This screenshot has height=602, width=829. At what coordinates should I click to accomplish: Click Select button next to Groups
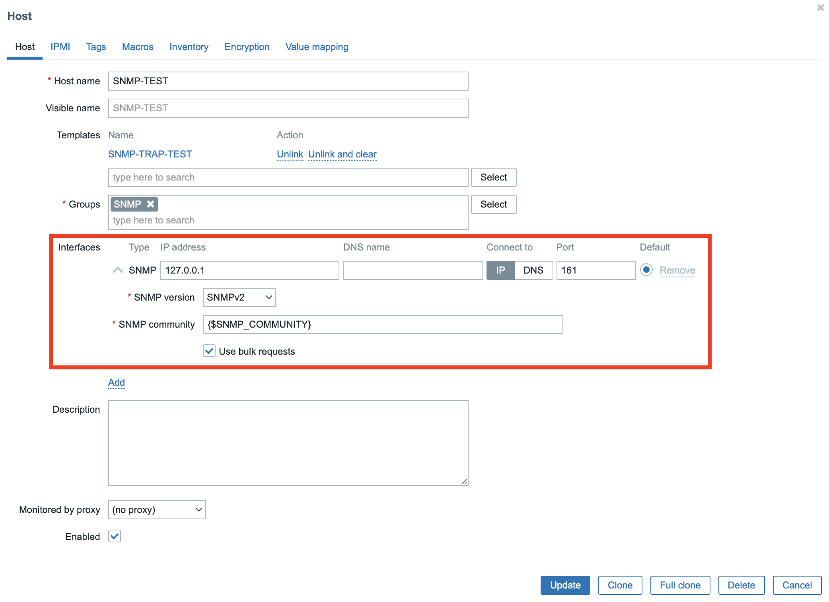pos(493,204)
